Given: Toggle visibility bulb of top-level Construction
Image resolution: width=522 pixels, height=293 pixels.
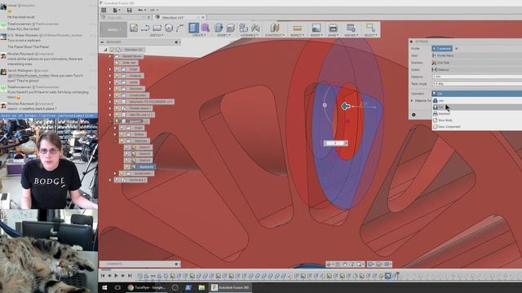Looking at the screenshot, I should tap(117, 95).
